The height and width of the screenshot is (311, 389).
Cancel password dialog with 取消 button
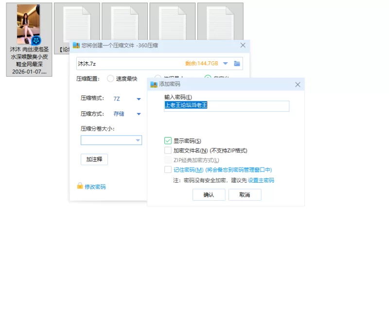[x=245, y=195]
